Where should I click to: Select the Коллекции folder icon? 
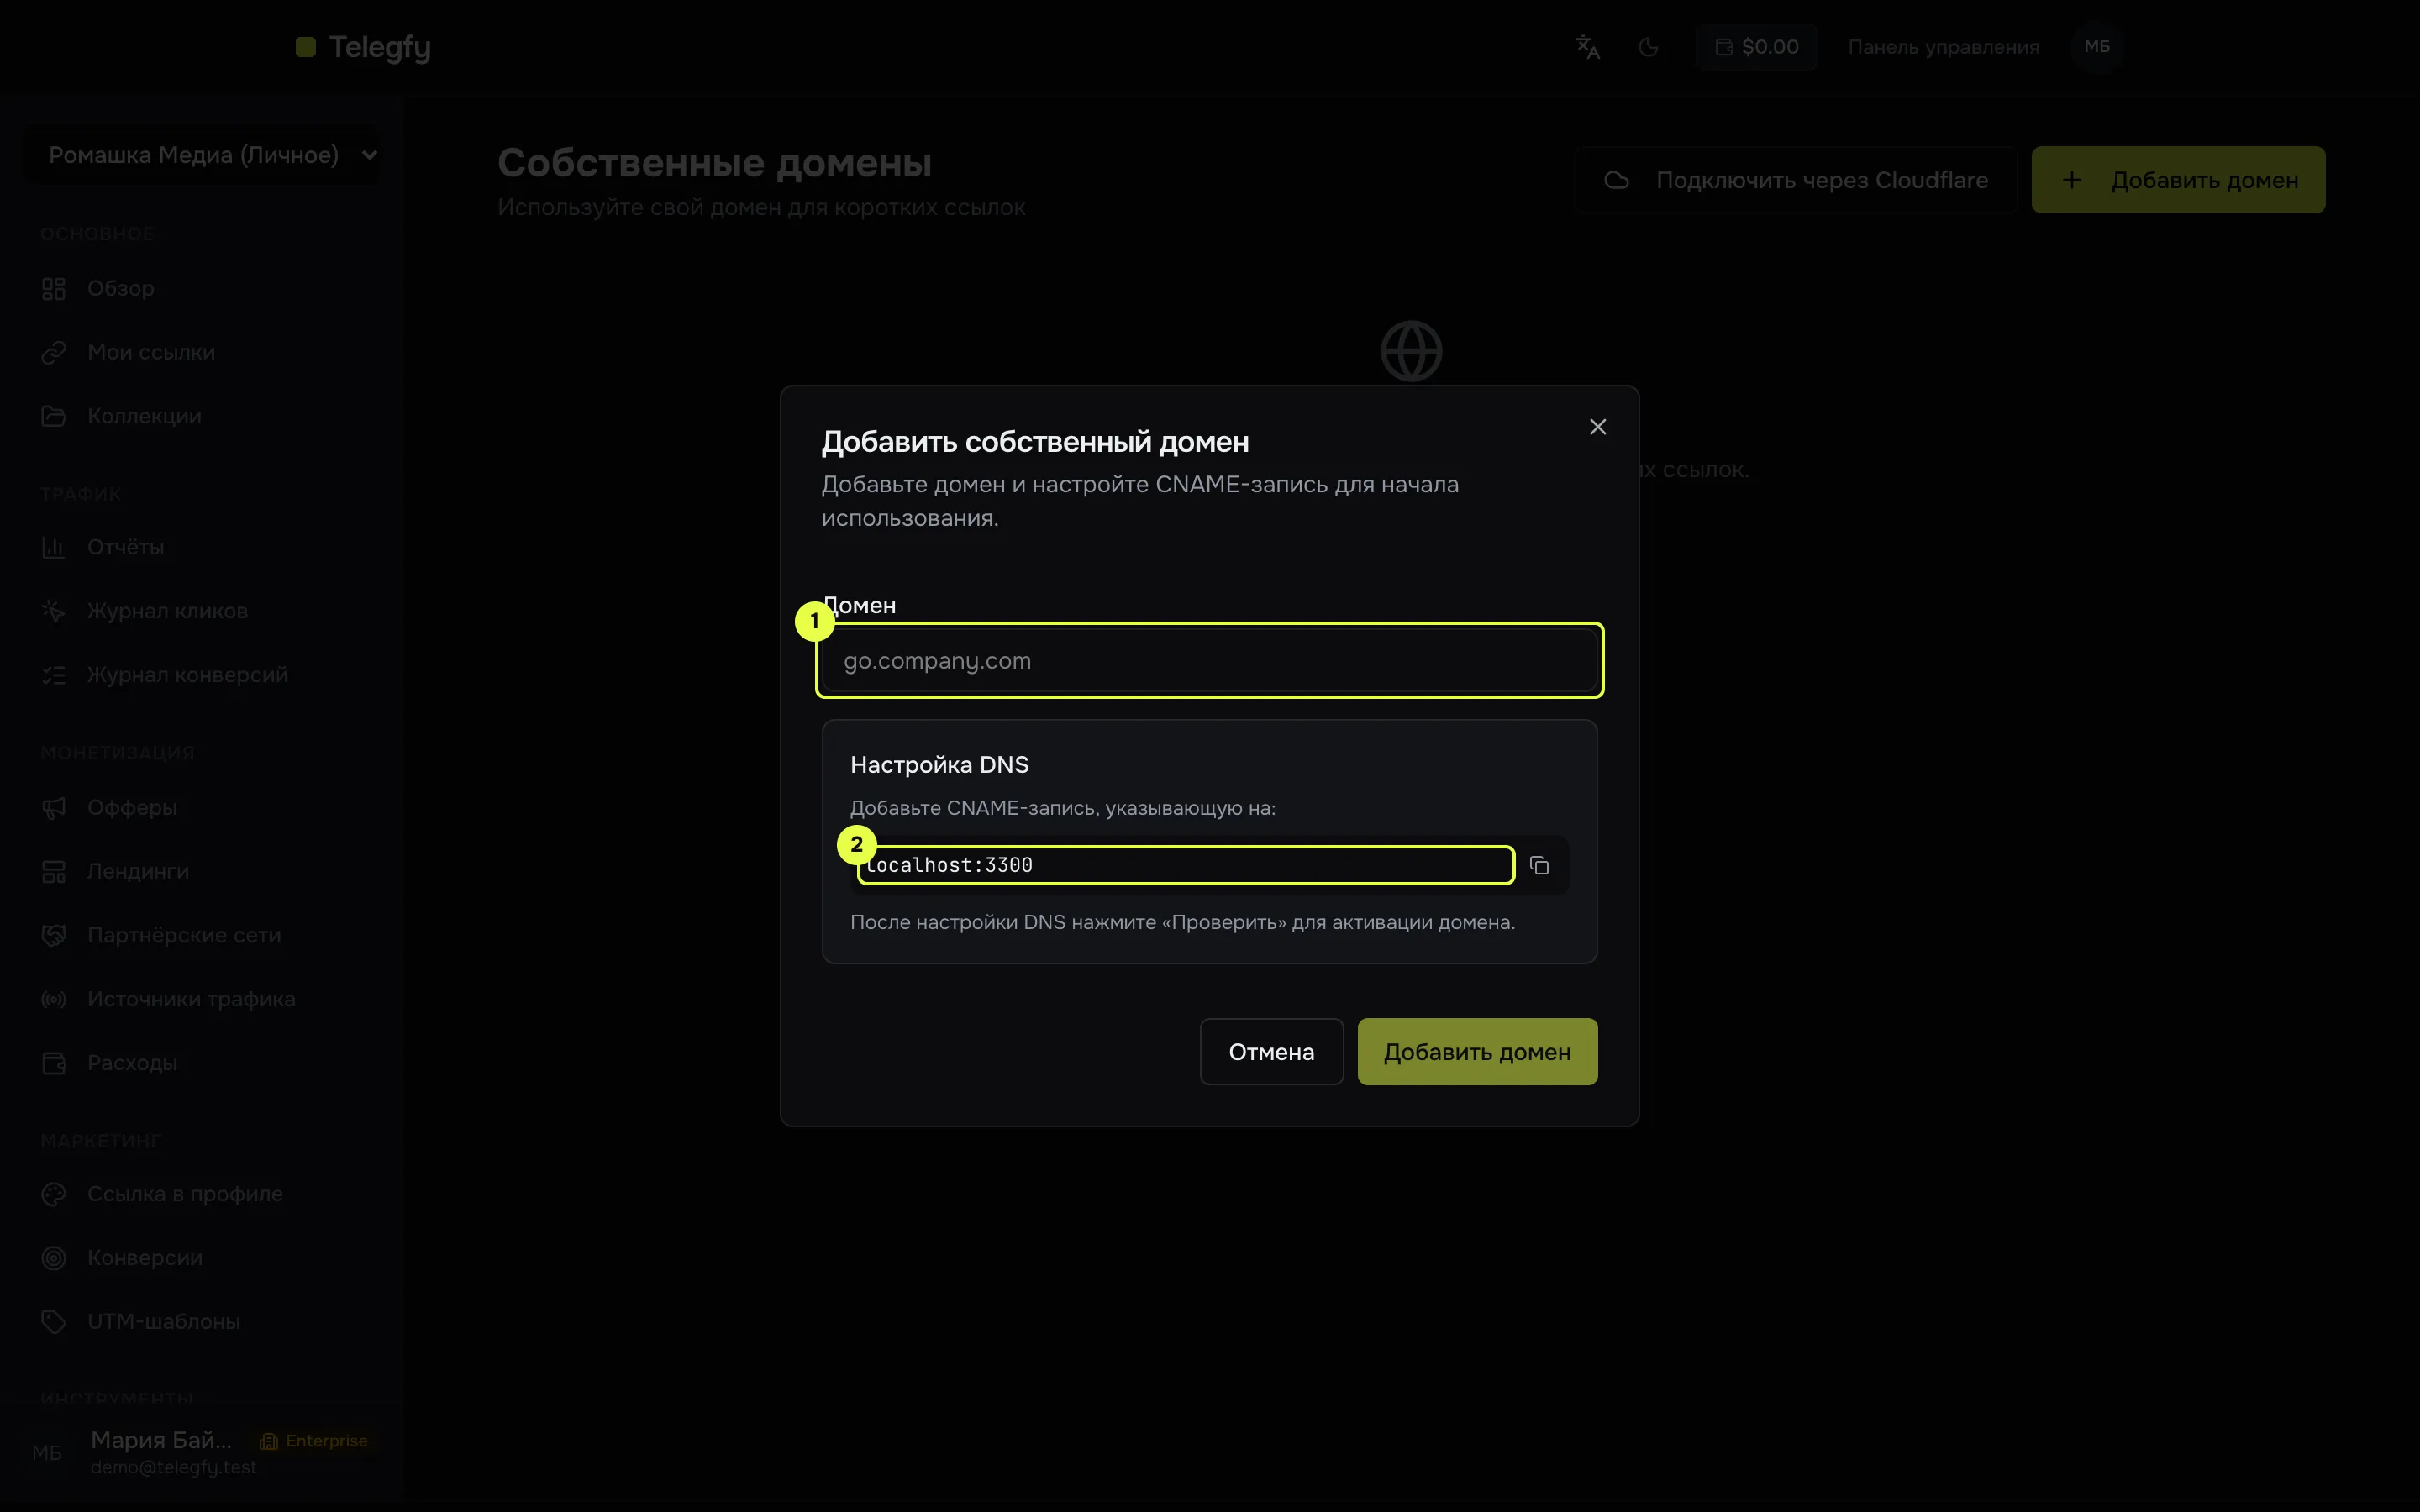(x=54, y=416)
